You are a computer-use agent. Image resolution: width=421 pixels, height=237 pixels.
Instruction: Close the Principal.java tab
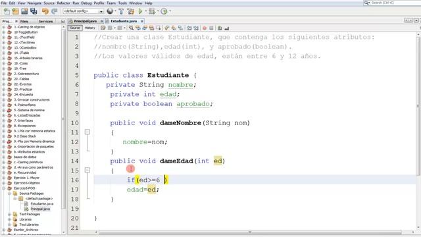tap(102, 21)
